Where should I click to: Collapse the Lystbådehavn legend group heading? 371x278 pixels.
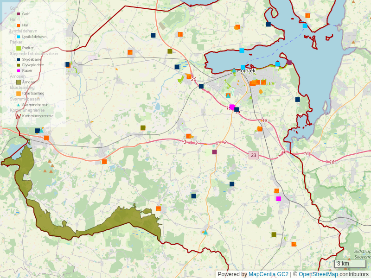[x=24, y=31]
